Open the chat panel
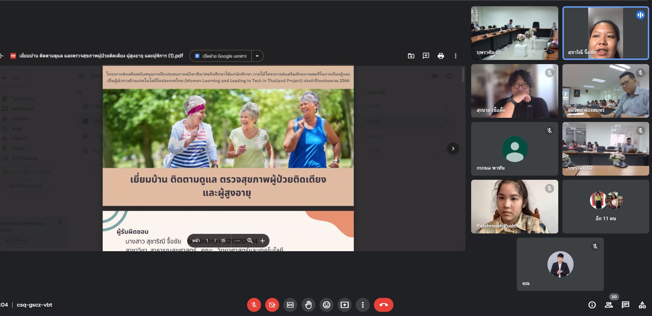Viewport: 652px width, 316px height. coord(626,305)
